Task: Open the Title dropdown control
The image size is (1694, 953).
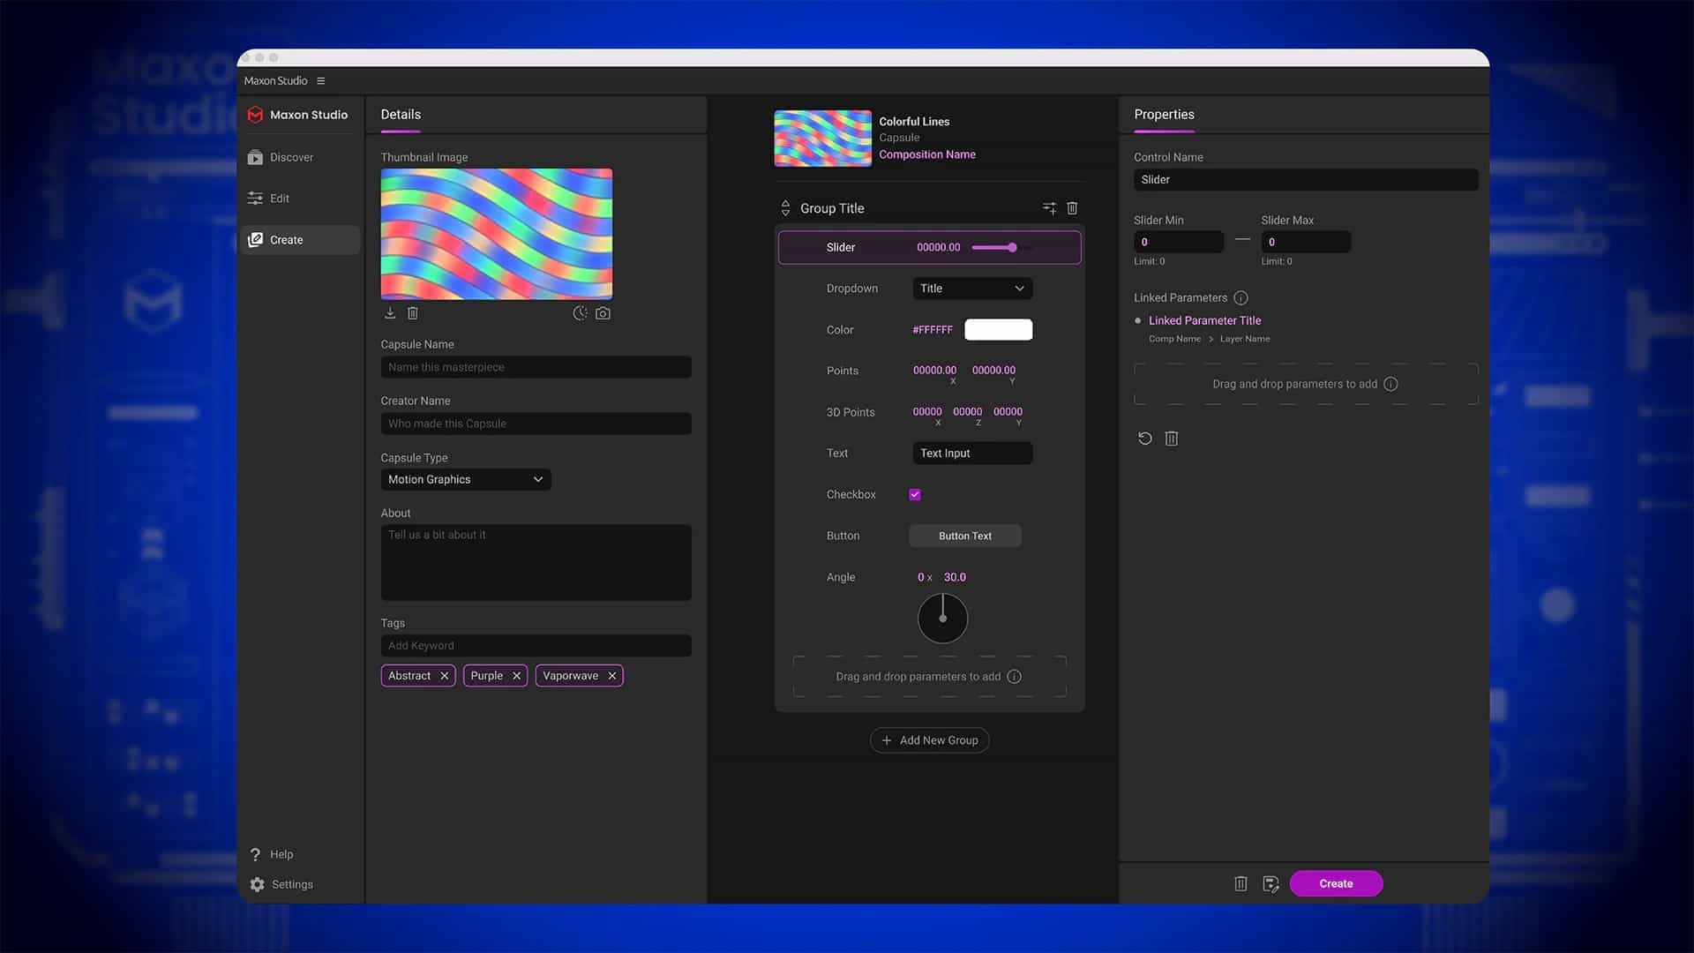Action: click(x=971, y=289)
